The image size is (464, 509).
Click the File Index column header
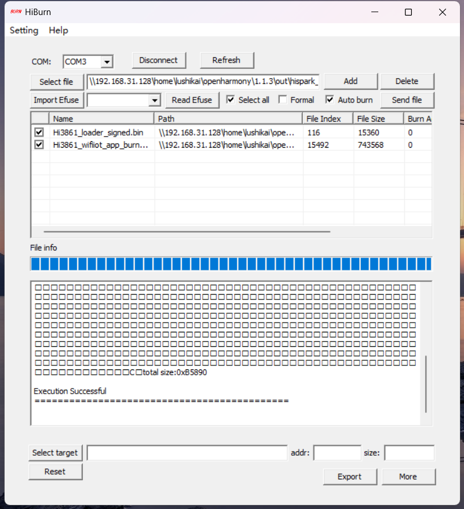tap(328, 119)
